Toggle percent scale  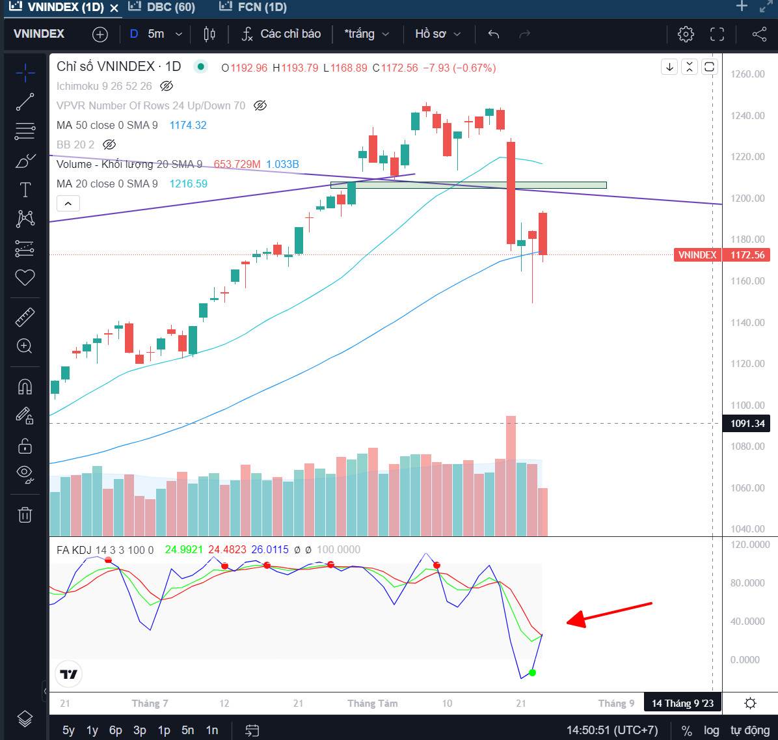pos(687,730)
